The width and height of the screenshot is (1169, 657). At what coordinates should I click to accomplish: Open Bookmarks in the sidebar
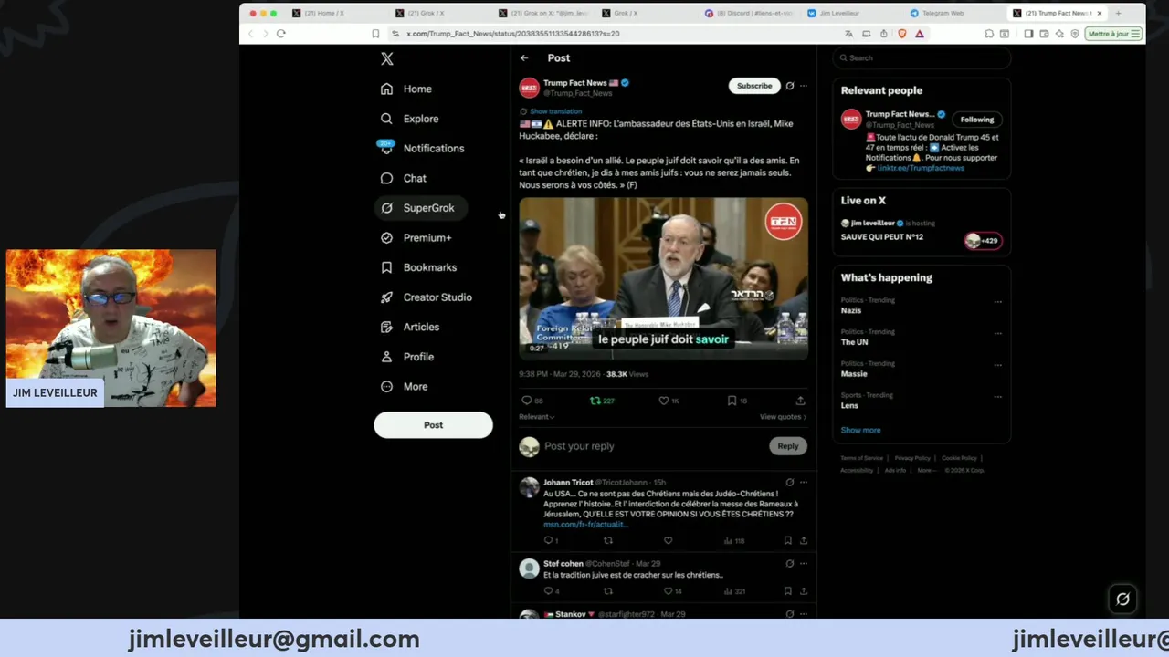pyautogui.click(x=418, y=267)
